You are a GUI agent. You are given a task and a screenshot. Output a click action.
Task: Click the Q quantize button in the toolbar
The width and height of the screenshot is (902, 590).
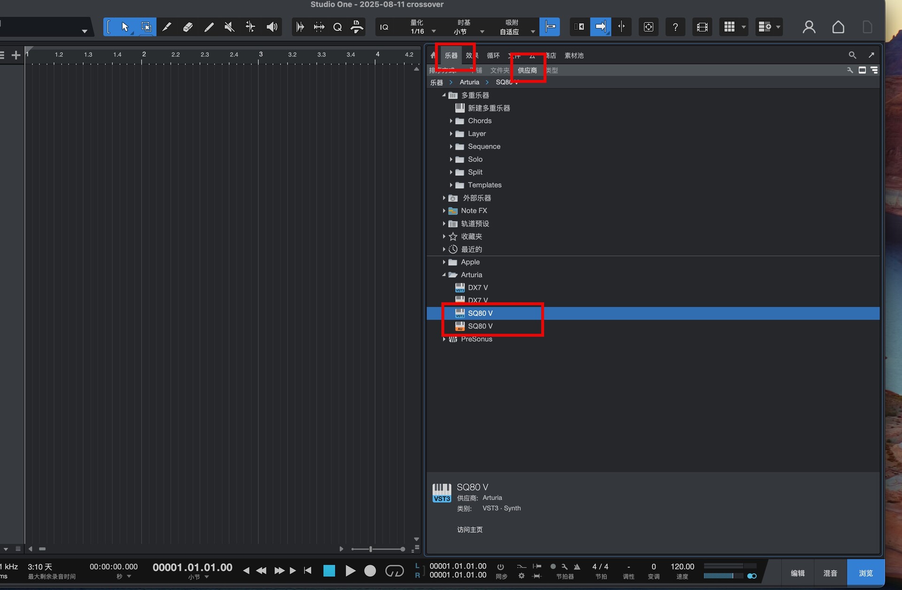pos(337,27)
